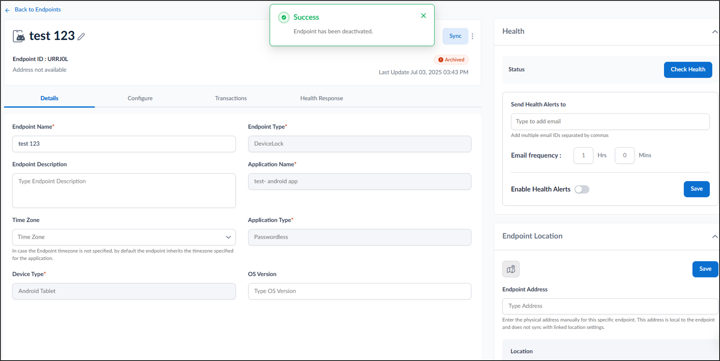Click the disabled Endpoint Type field
The height and width of the screenshot is (361, 720).
(359, 144)
